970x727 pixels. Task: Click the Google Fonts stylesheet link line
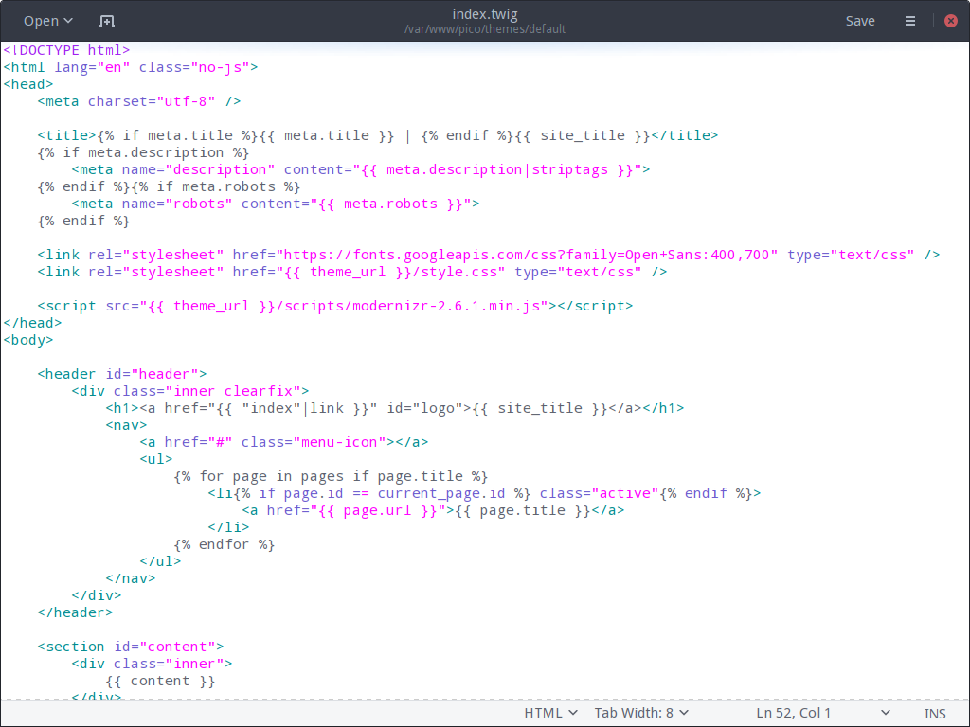coord(489,255)
